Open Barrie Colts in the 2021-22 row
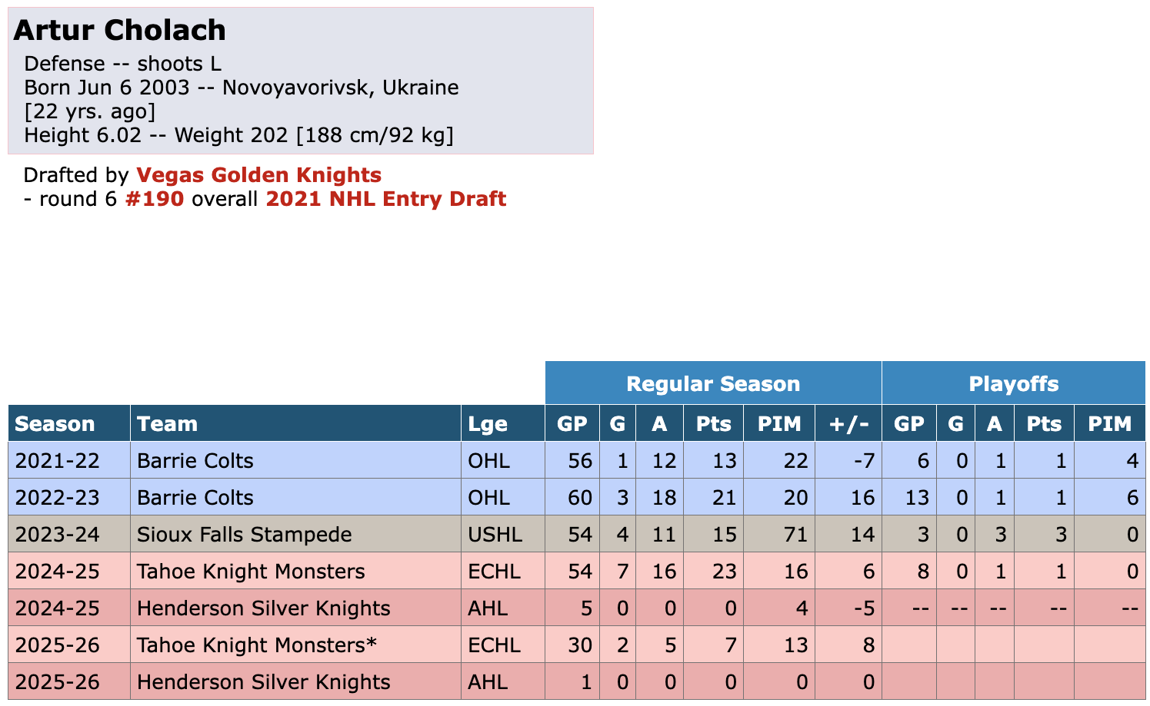The height and width of the screenshot is (706, 1150). pos(195,461)
